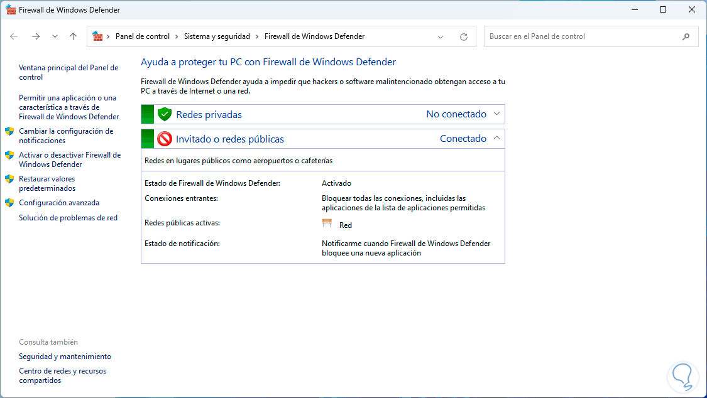
Task: Open Seguridad y mantenimiento link
Action: tap(65, 357)
